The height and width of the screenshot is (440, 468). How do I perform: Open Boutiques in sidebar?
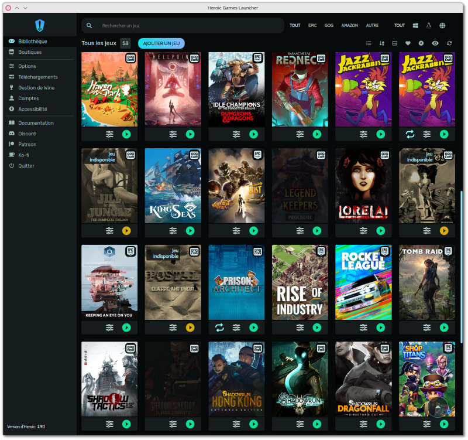pos(40,52)
